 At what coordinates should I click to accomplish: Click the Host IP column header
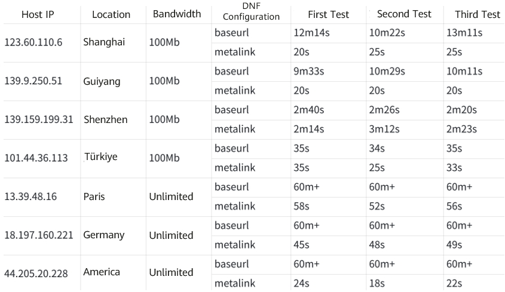point(38,14)
